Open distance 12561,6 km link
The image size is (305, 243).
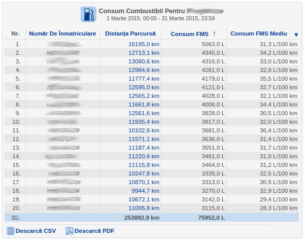pyautogui.click(x=144, y=113)
